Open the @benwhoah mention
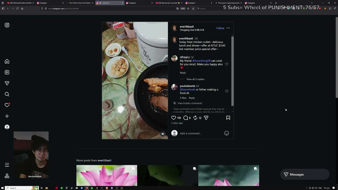 point(187,89)
